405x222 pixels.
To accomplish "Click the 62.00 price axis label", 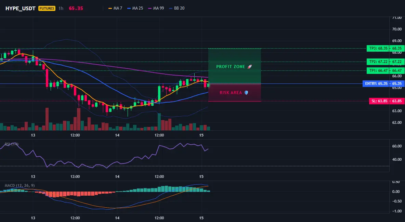I will tap(397, 122).
